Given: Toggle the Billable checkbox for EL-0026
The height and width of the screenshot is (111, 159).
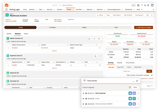Looking at the screenshot, I should pyautogui.click(x=71, y=65).
